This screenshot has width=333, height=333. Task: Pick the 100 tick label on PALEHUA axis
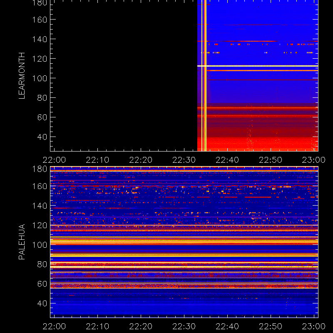click(x=40, y=245)
